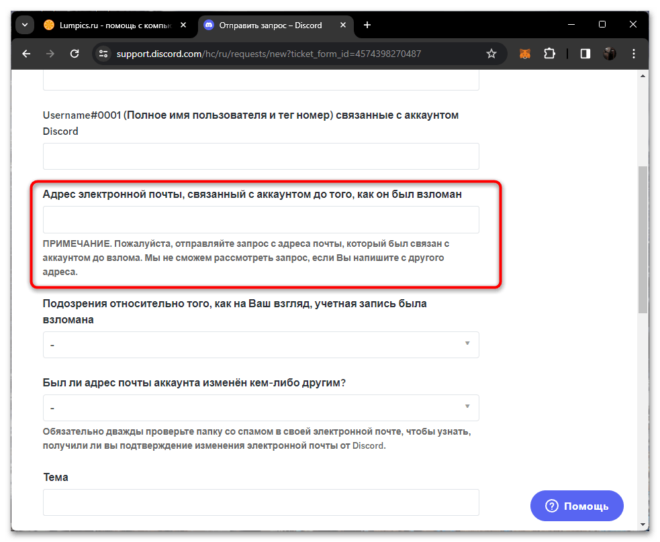
Task: Go back to previous page
Action: [26, 54]
